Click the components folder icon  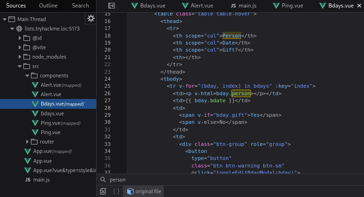coord(34,76)
